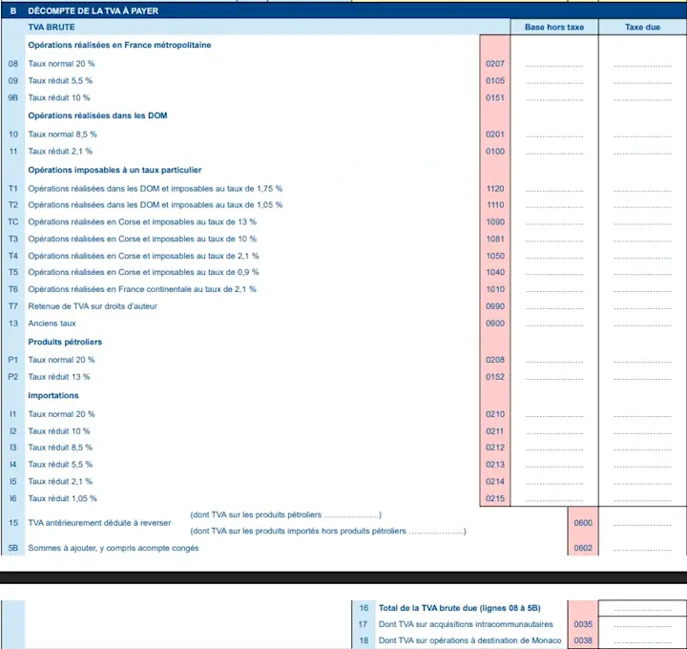Click Base hors taxe field for line TC Corse 13 %
This screenshot has height=649, width=687.
pyautogui.click(x=554, y=222)
